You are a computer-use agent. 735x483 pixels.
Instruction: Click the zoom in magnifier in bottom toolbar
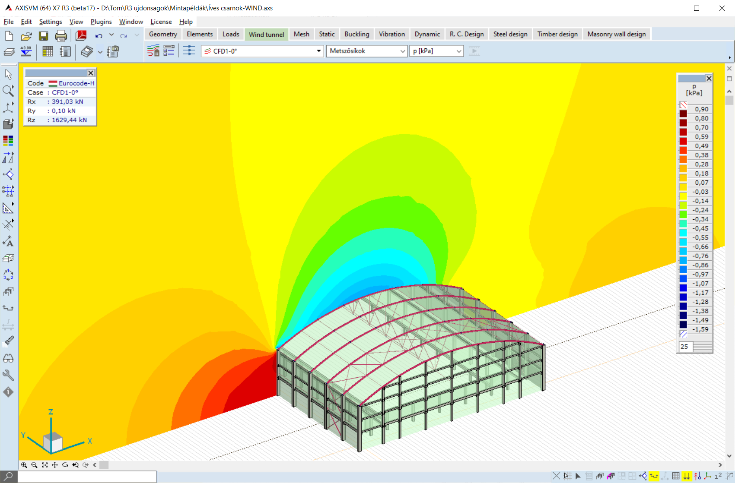24,465
